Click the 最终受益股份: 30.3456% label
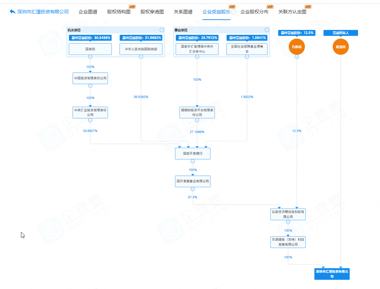Screen dimensions: 380x289 90,38
